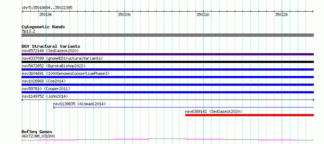Click the nsv1028968 (Coe2014) label
This screenshot has width=324, height=144.
44,81
